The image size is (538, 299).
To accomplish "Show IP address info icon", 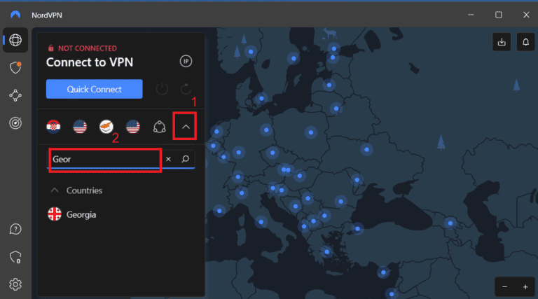I will point(186,62).
